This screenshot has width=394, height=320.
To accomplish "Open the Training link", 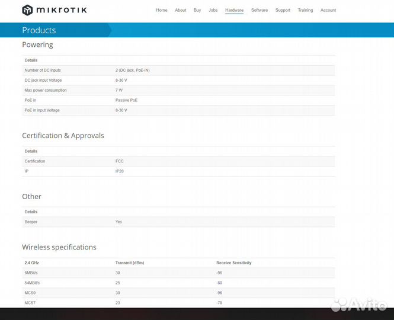I will pos(305,10).
